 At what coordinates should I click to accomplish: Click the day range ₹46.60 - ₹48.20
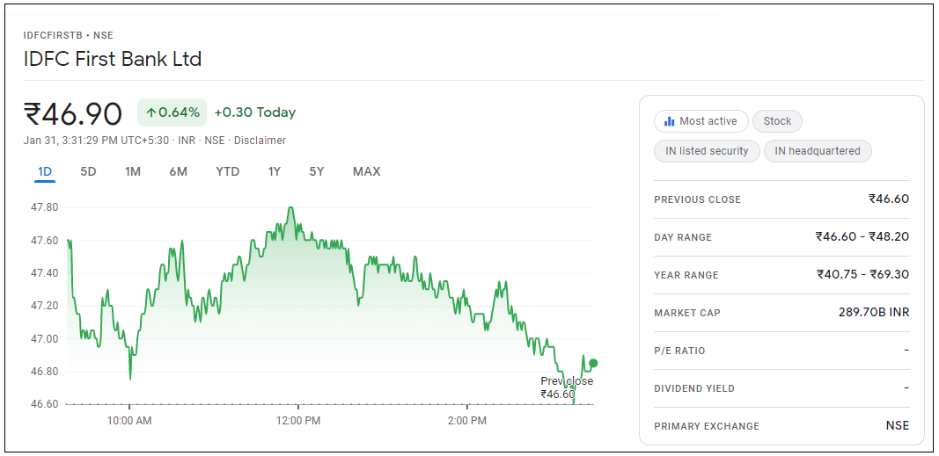tap(862, 236)
